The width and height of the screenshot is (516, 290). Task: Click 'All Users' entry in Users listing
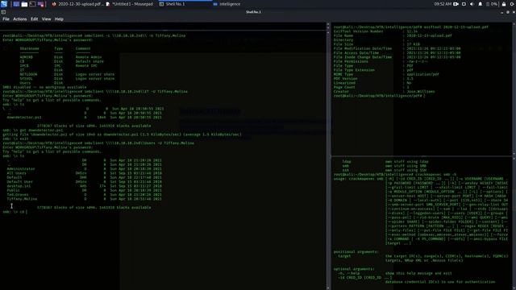pos(16,173)
